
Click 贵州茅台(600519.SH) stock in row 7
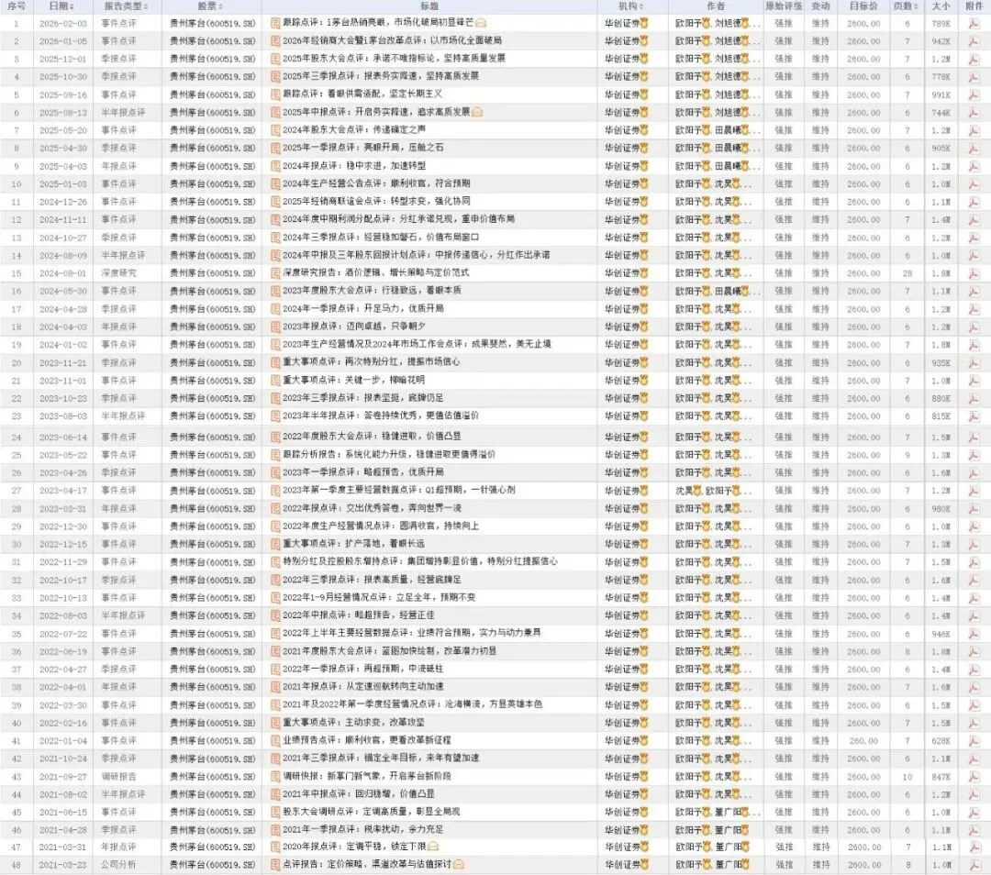212,130
